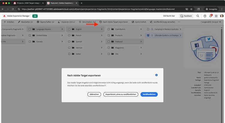Click Kopieren action
Screen dimensions: 225x123
[67, 22]
